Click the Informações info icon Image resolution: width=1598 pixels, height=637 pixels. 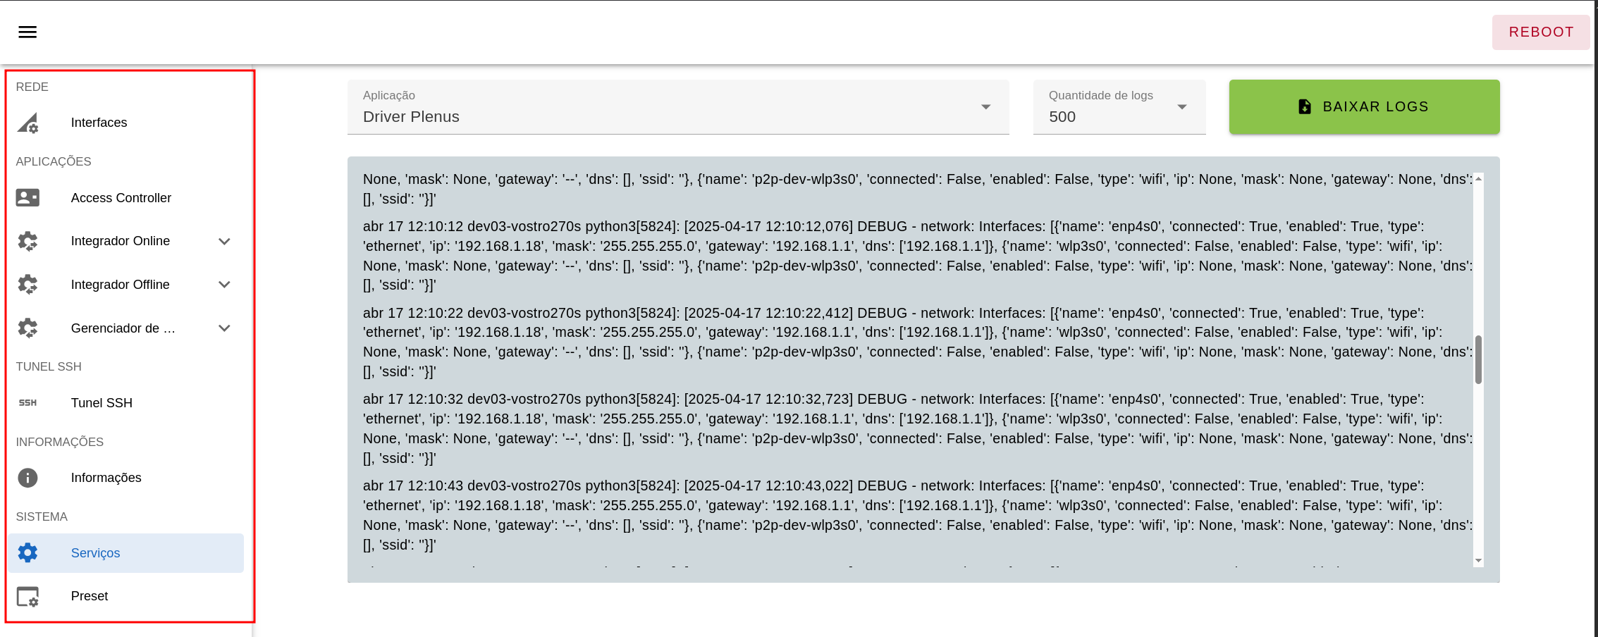pos(27,478)
